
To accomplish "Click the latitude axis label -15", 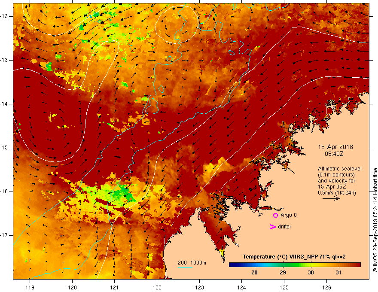I will (4, 148).
